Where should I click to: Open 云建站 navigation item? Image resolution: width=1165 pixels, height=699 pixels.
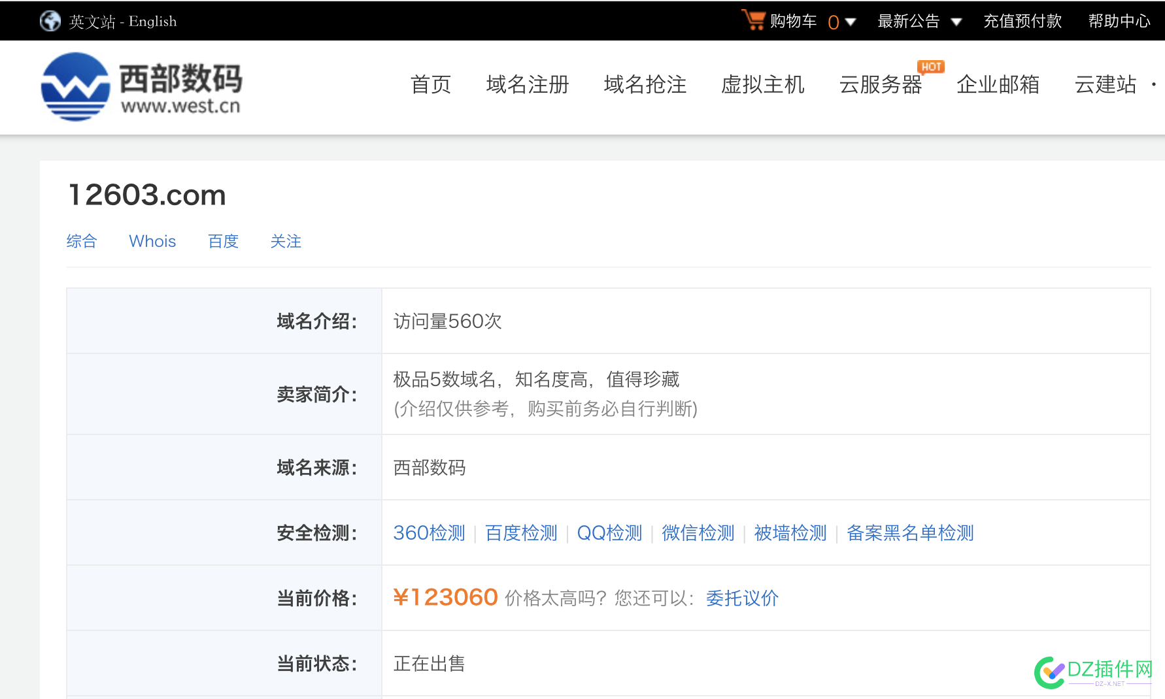(x=1106, y=84)
